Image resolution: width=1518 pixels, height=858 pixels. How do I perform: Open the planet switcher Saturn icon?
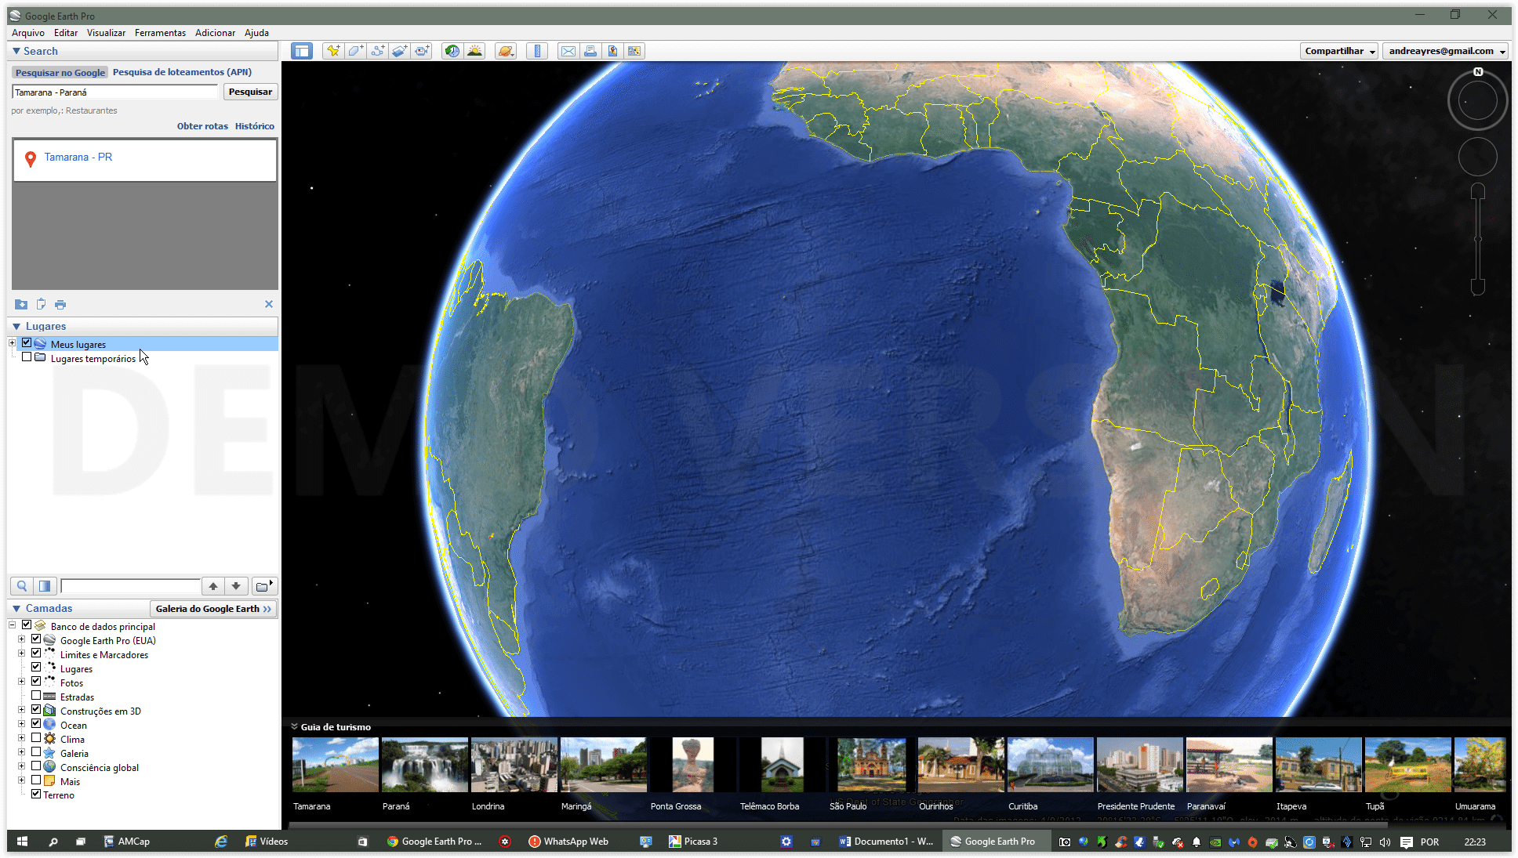click(x=506, y=51)
